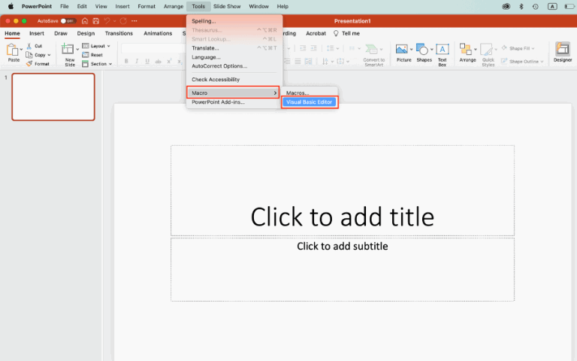Open the Designer pane
Viewport: 577px width, 361px height.
click(x=563, y=51)
